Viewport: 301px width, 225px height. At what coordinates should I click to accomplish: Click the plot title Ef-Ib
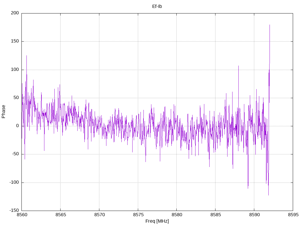[x=157, y=6]
